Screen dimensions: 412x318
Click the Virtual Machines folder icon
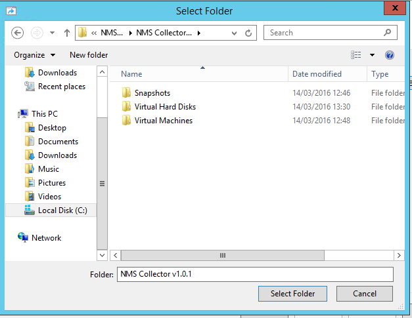126,120
